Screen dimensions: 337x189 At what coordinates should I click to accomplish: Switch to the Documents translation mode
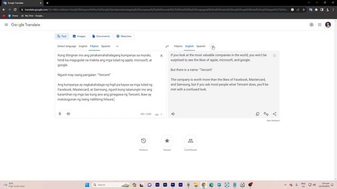tap(101, 36)
